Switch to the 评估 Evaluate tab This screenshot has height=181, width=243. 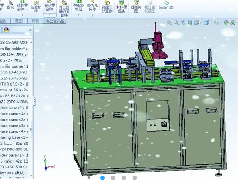pyautogui.click(x=36, y=21)
